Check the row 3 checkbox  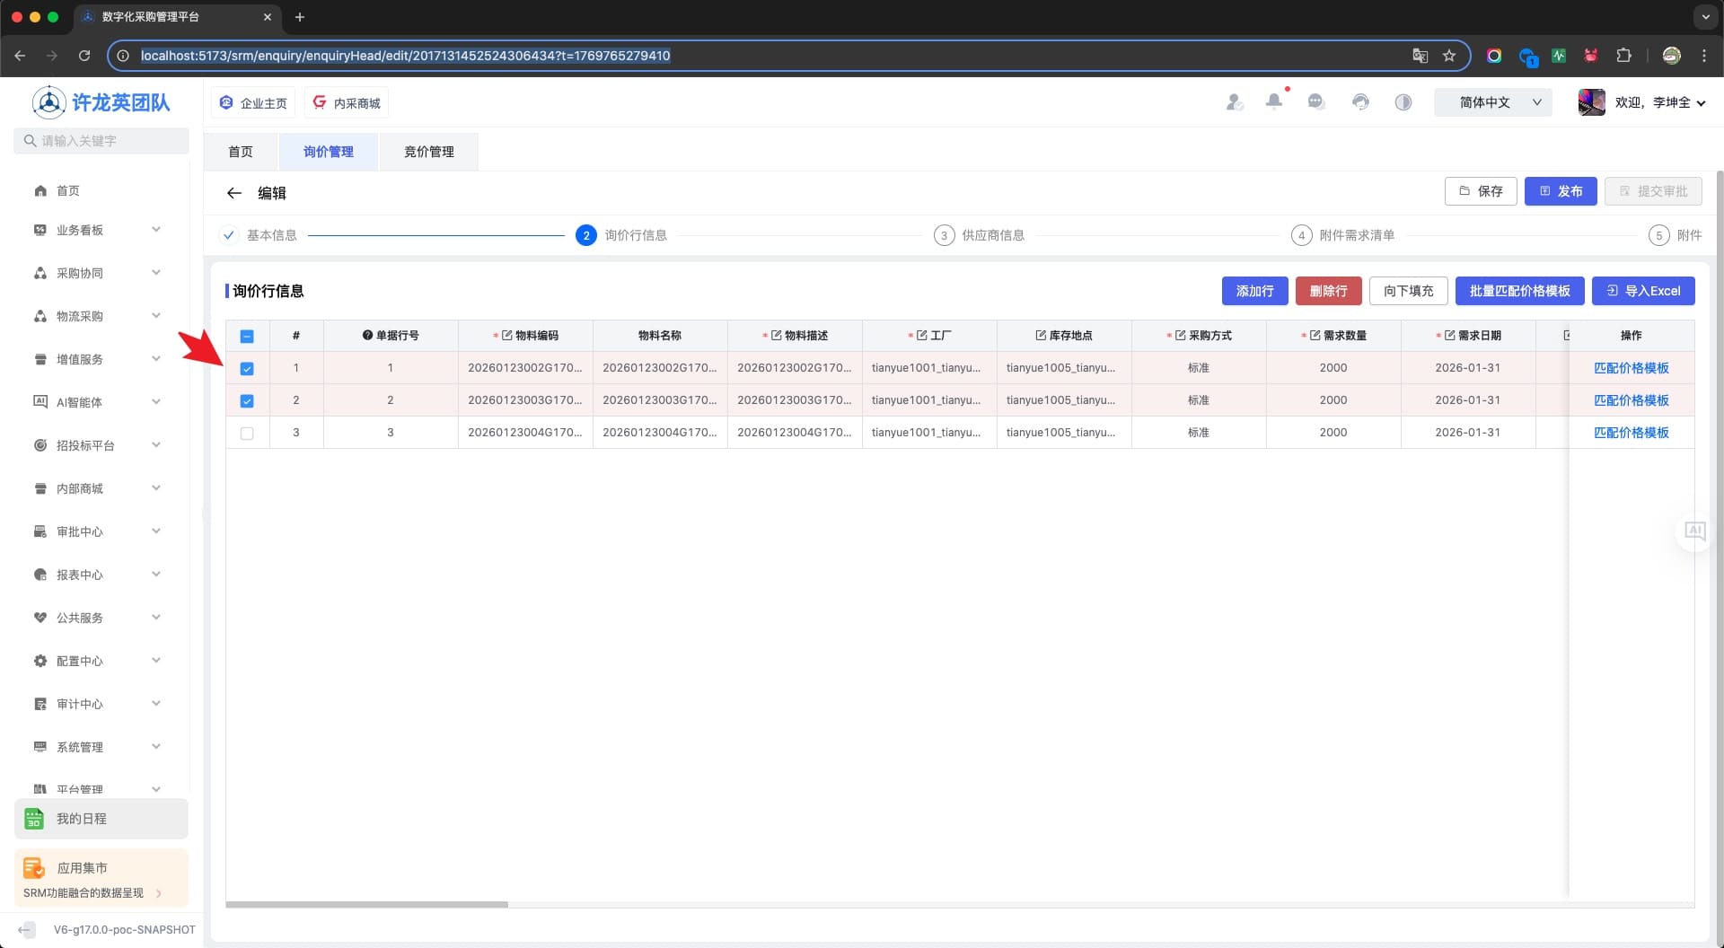click(247, 433)
